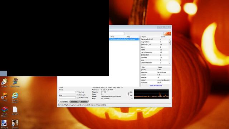Open the Mario desktop shortcut
The height and width of the screenshot is (129, 229).
tap(5, 96)
